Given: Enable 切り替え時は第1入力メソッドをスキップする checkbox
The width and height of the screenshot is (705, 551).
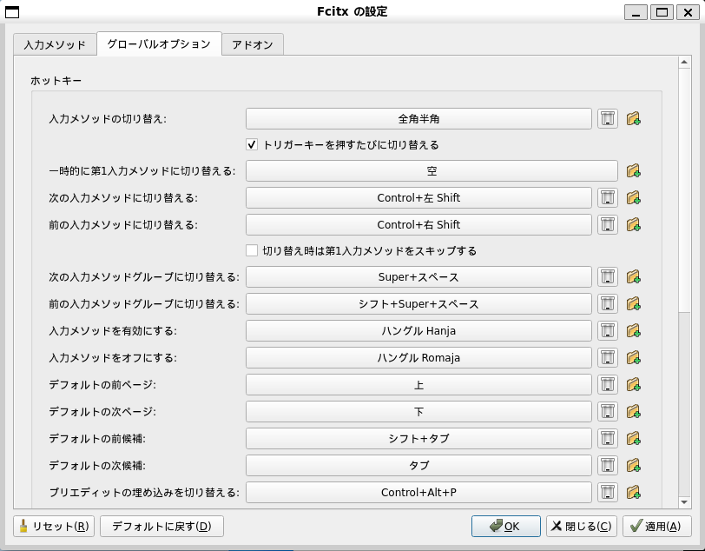Looking at the screenshot, I should click(253, 251).
